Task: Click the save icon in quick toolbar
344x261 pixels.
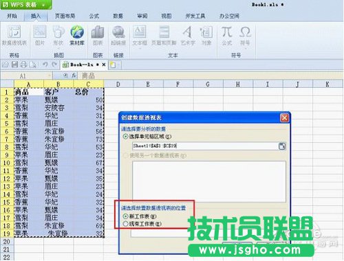Action: [14, 65]
